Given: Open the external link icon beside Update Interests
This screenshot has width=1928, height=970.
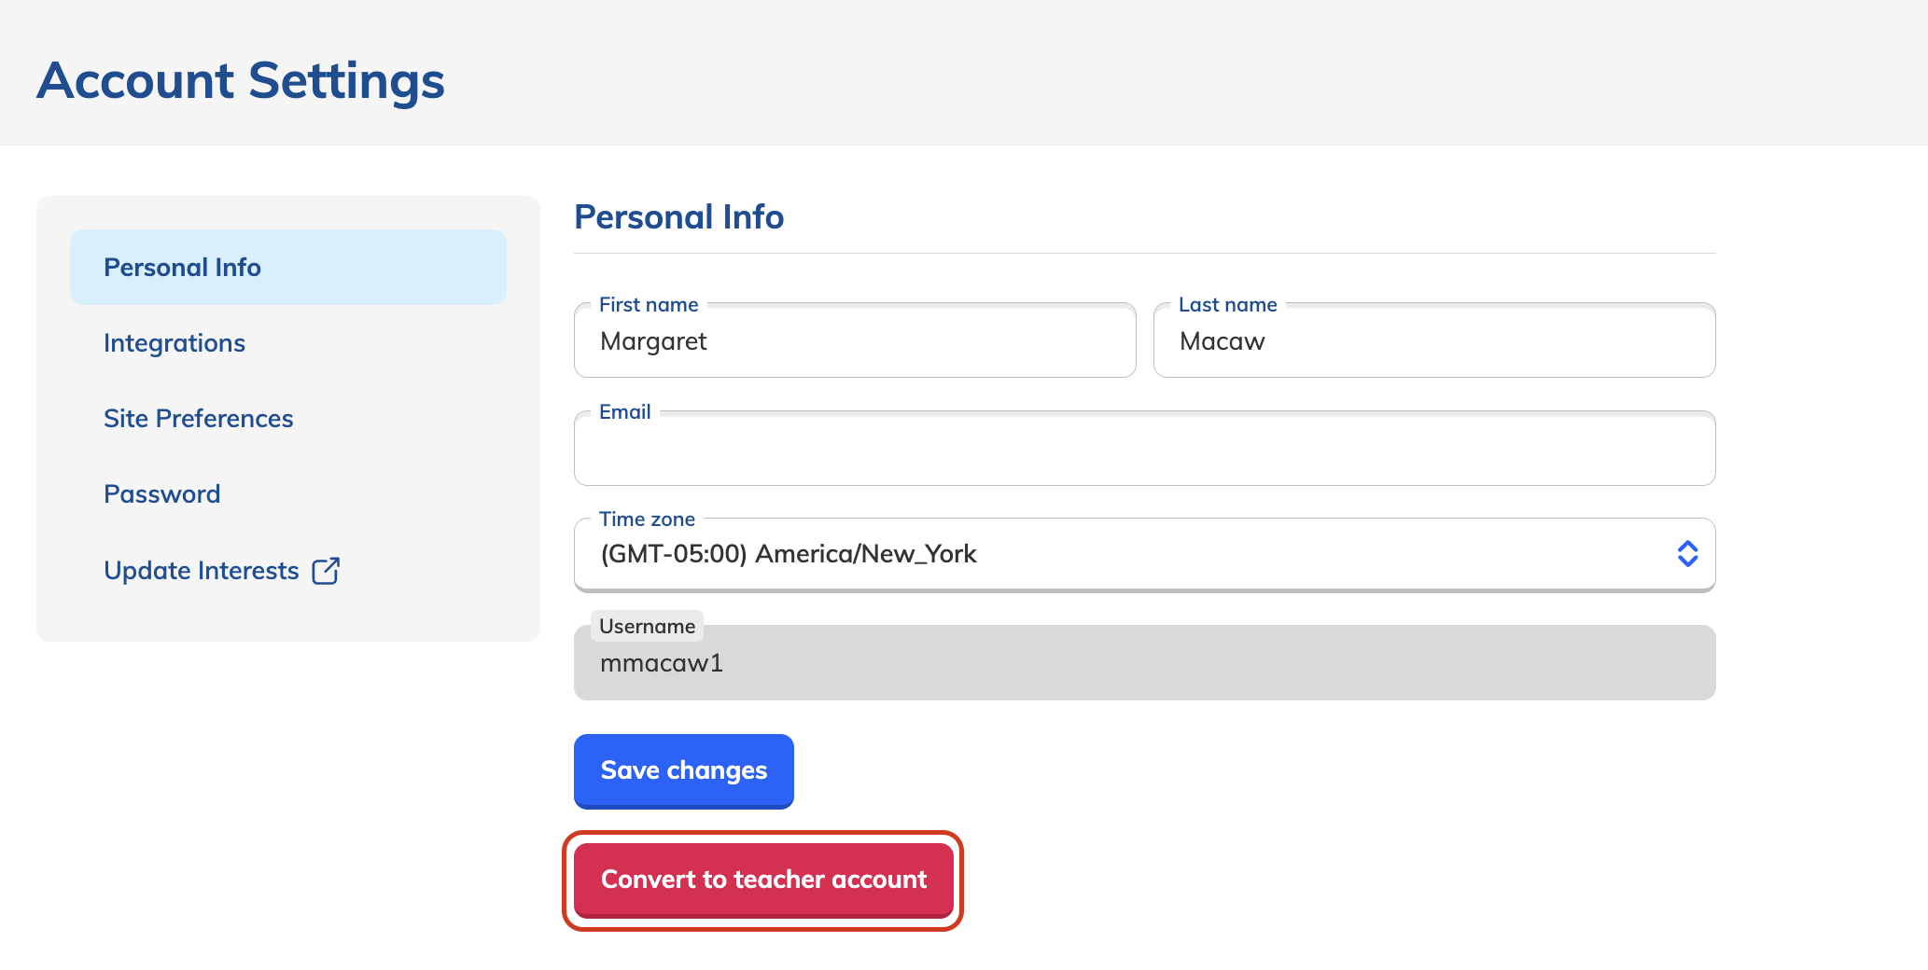Looking at the screenshot, I should click(x=326, y=570).
